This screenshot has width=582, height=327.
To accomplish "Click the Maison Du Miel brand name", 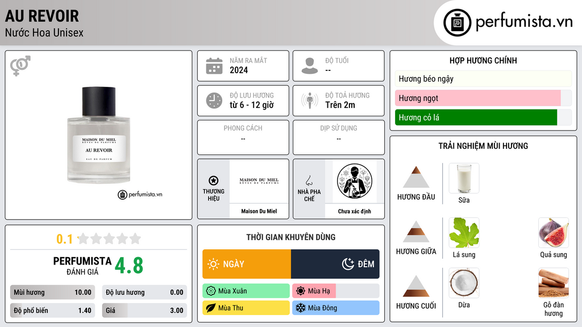I will (259, 211).
